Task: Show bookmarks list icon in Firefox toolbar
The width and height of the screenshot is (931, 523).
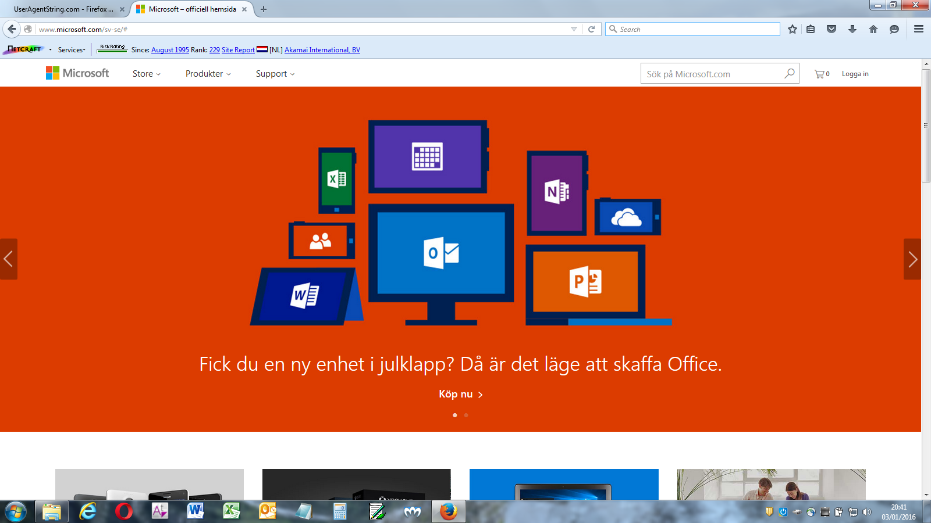Action: coord(811,29)
